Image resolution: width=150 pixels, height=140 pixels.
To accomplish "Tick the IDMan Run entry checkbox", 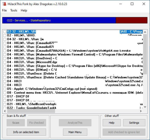I will (x=5, y=70).
